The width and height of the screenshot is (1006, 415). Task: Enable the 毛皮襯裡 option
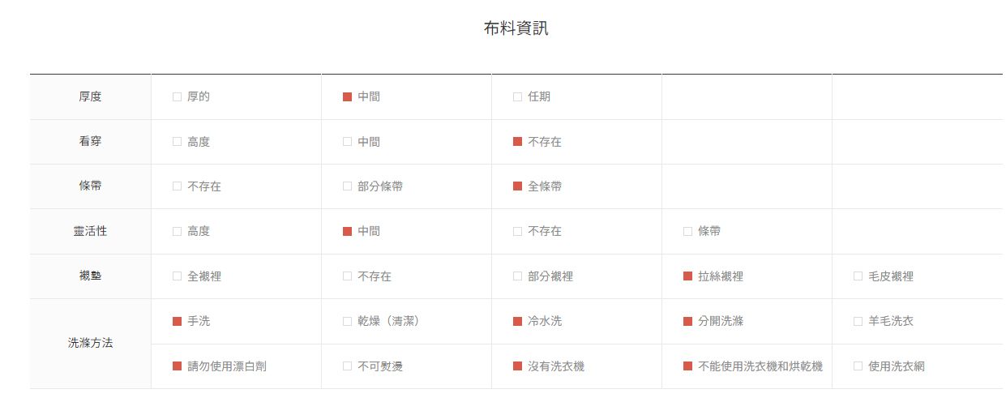858,276
